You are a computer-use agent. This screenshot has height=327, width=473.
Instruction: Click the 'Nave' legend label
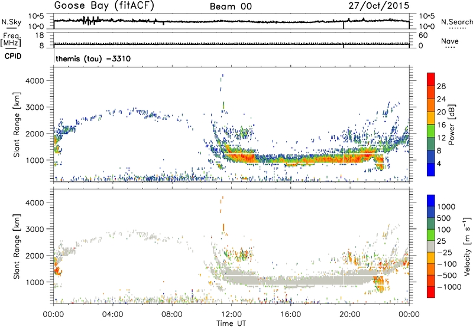[x=449, y=41]
